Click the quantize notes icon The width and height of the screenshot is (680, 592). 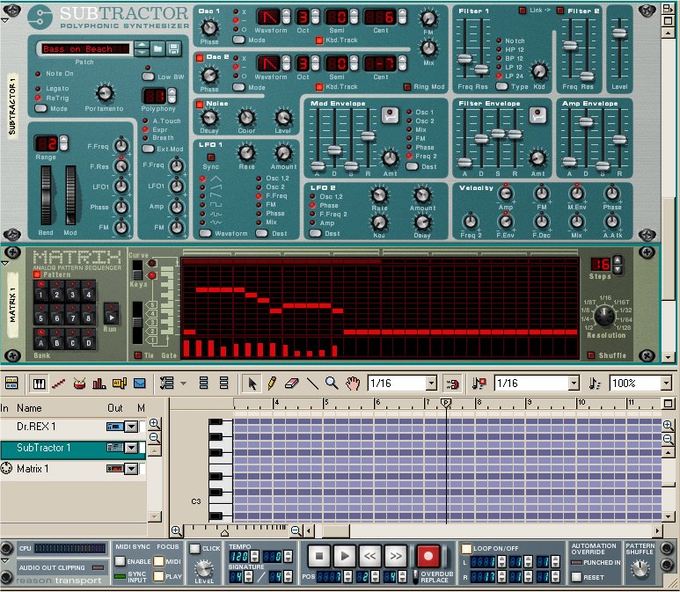[595, 384]
